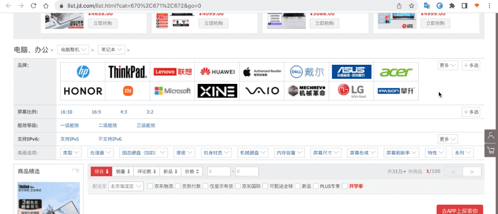
Task: Check the 可配送全球 checkbox
Action: click(266, 186)
